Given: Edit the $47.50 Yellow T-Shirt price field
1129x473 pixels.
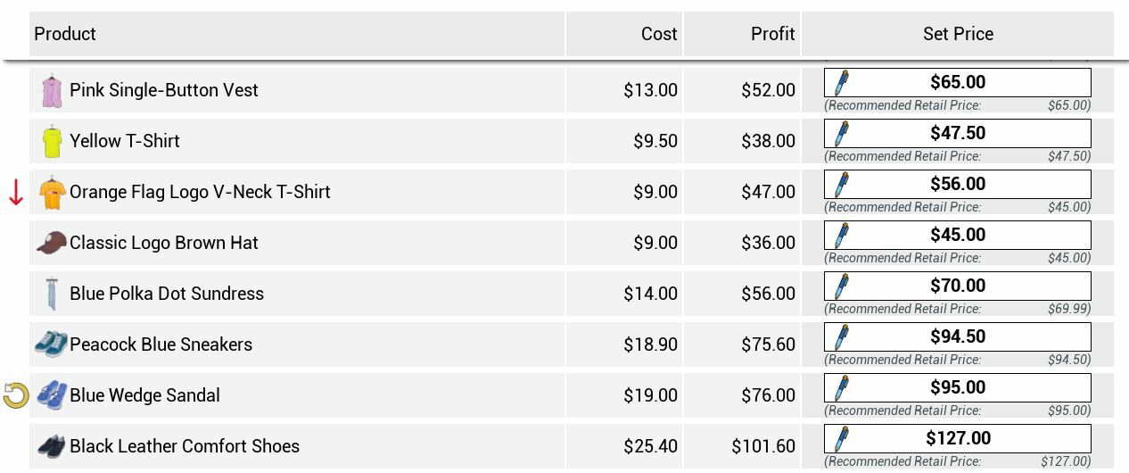Looking at the screenshot, I should click(958, 133).
